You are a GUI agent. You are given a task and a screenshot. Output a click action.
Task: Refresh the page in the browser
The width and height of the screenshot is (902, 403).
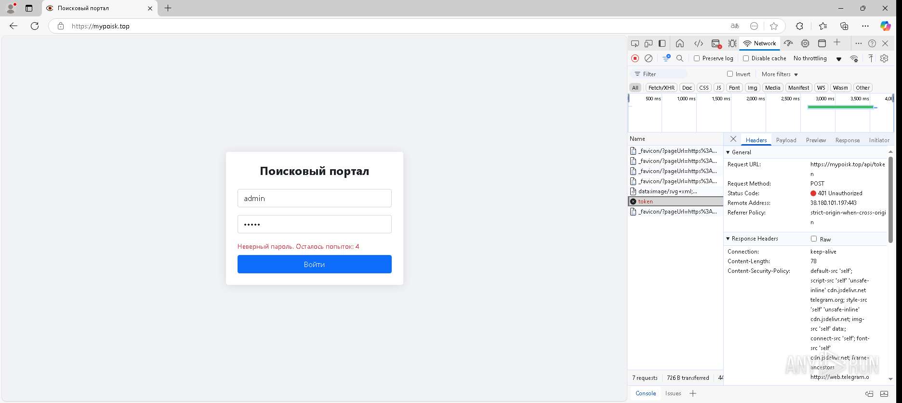coord(35,26)
